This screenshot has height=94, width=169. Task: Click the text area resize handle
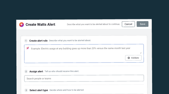tap(141, 53)
